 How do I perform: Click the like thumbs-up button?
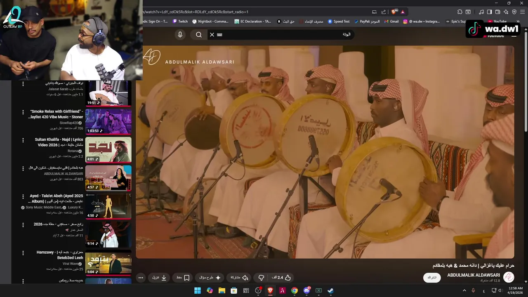pyautogui.click(x=281, y=278)
